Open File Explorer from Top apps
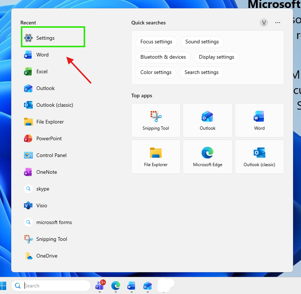Viewport: 301px width, 294px height. click(155, 157)
